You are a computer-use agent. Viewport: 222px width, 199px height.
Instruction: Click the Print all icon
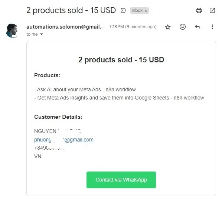[x=199, y=10]
